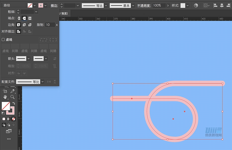Swap fill and stroke colors
Image resolution: width=232 pixels, height=150 pixels.
click(x=14, y=103)
